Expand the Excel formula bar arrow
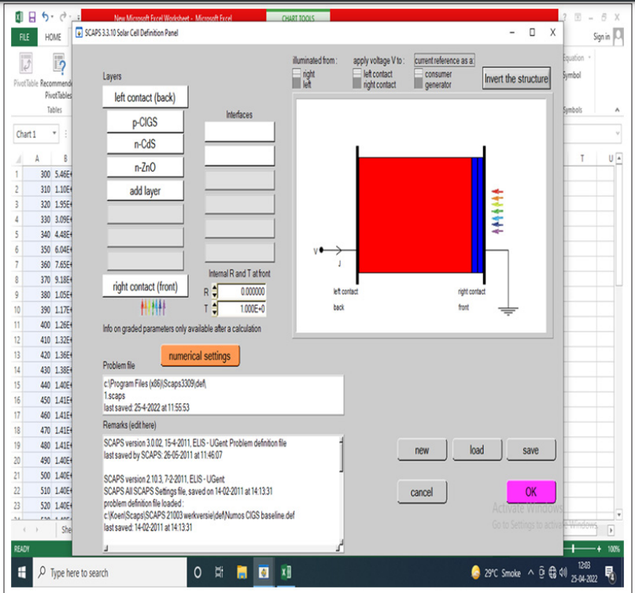 click(x=618, y=133)
